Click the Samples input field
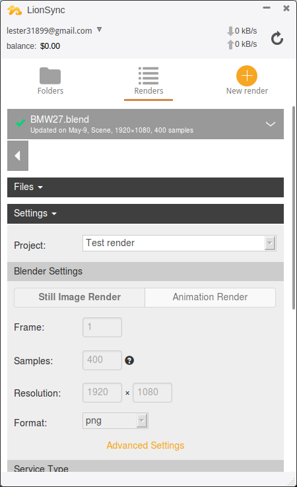Image resolution: width=297 pixels, height=487 pixels. [102, 360]
